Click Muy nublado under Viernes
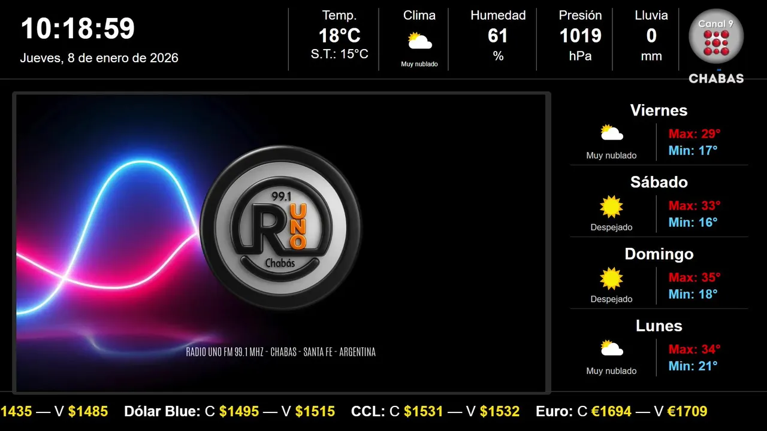 pyautogui.click(x=612, y=156)
